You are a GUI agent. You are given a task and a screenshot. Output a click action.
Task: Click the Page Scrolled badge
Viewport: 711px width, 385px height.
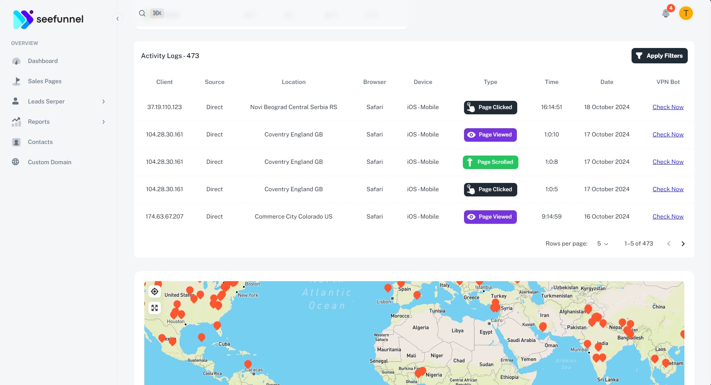[490, 162]
